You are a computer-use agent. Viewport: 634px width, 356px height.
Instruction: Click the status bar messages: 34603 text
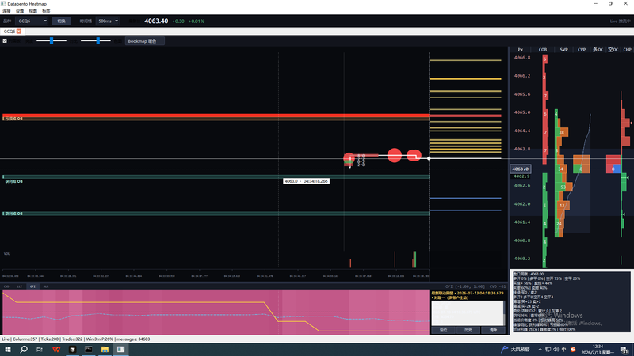coord(133,339)
